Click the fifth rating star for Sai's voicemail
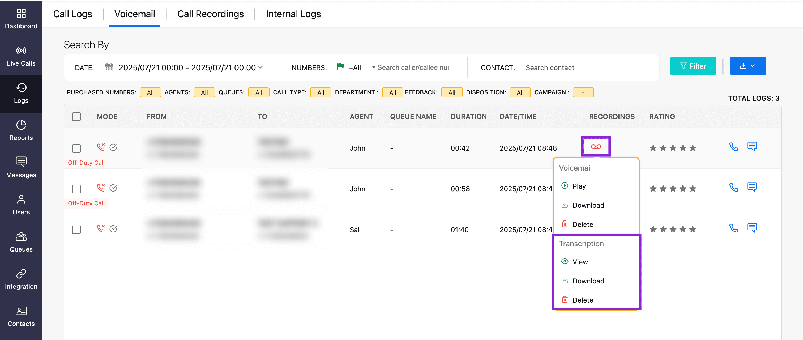This screenshot has height=340, width=803. coord(693,229)
